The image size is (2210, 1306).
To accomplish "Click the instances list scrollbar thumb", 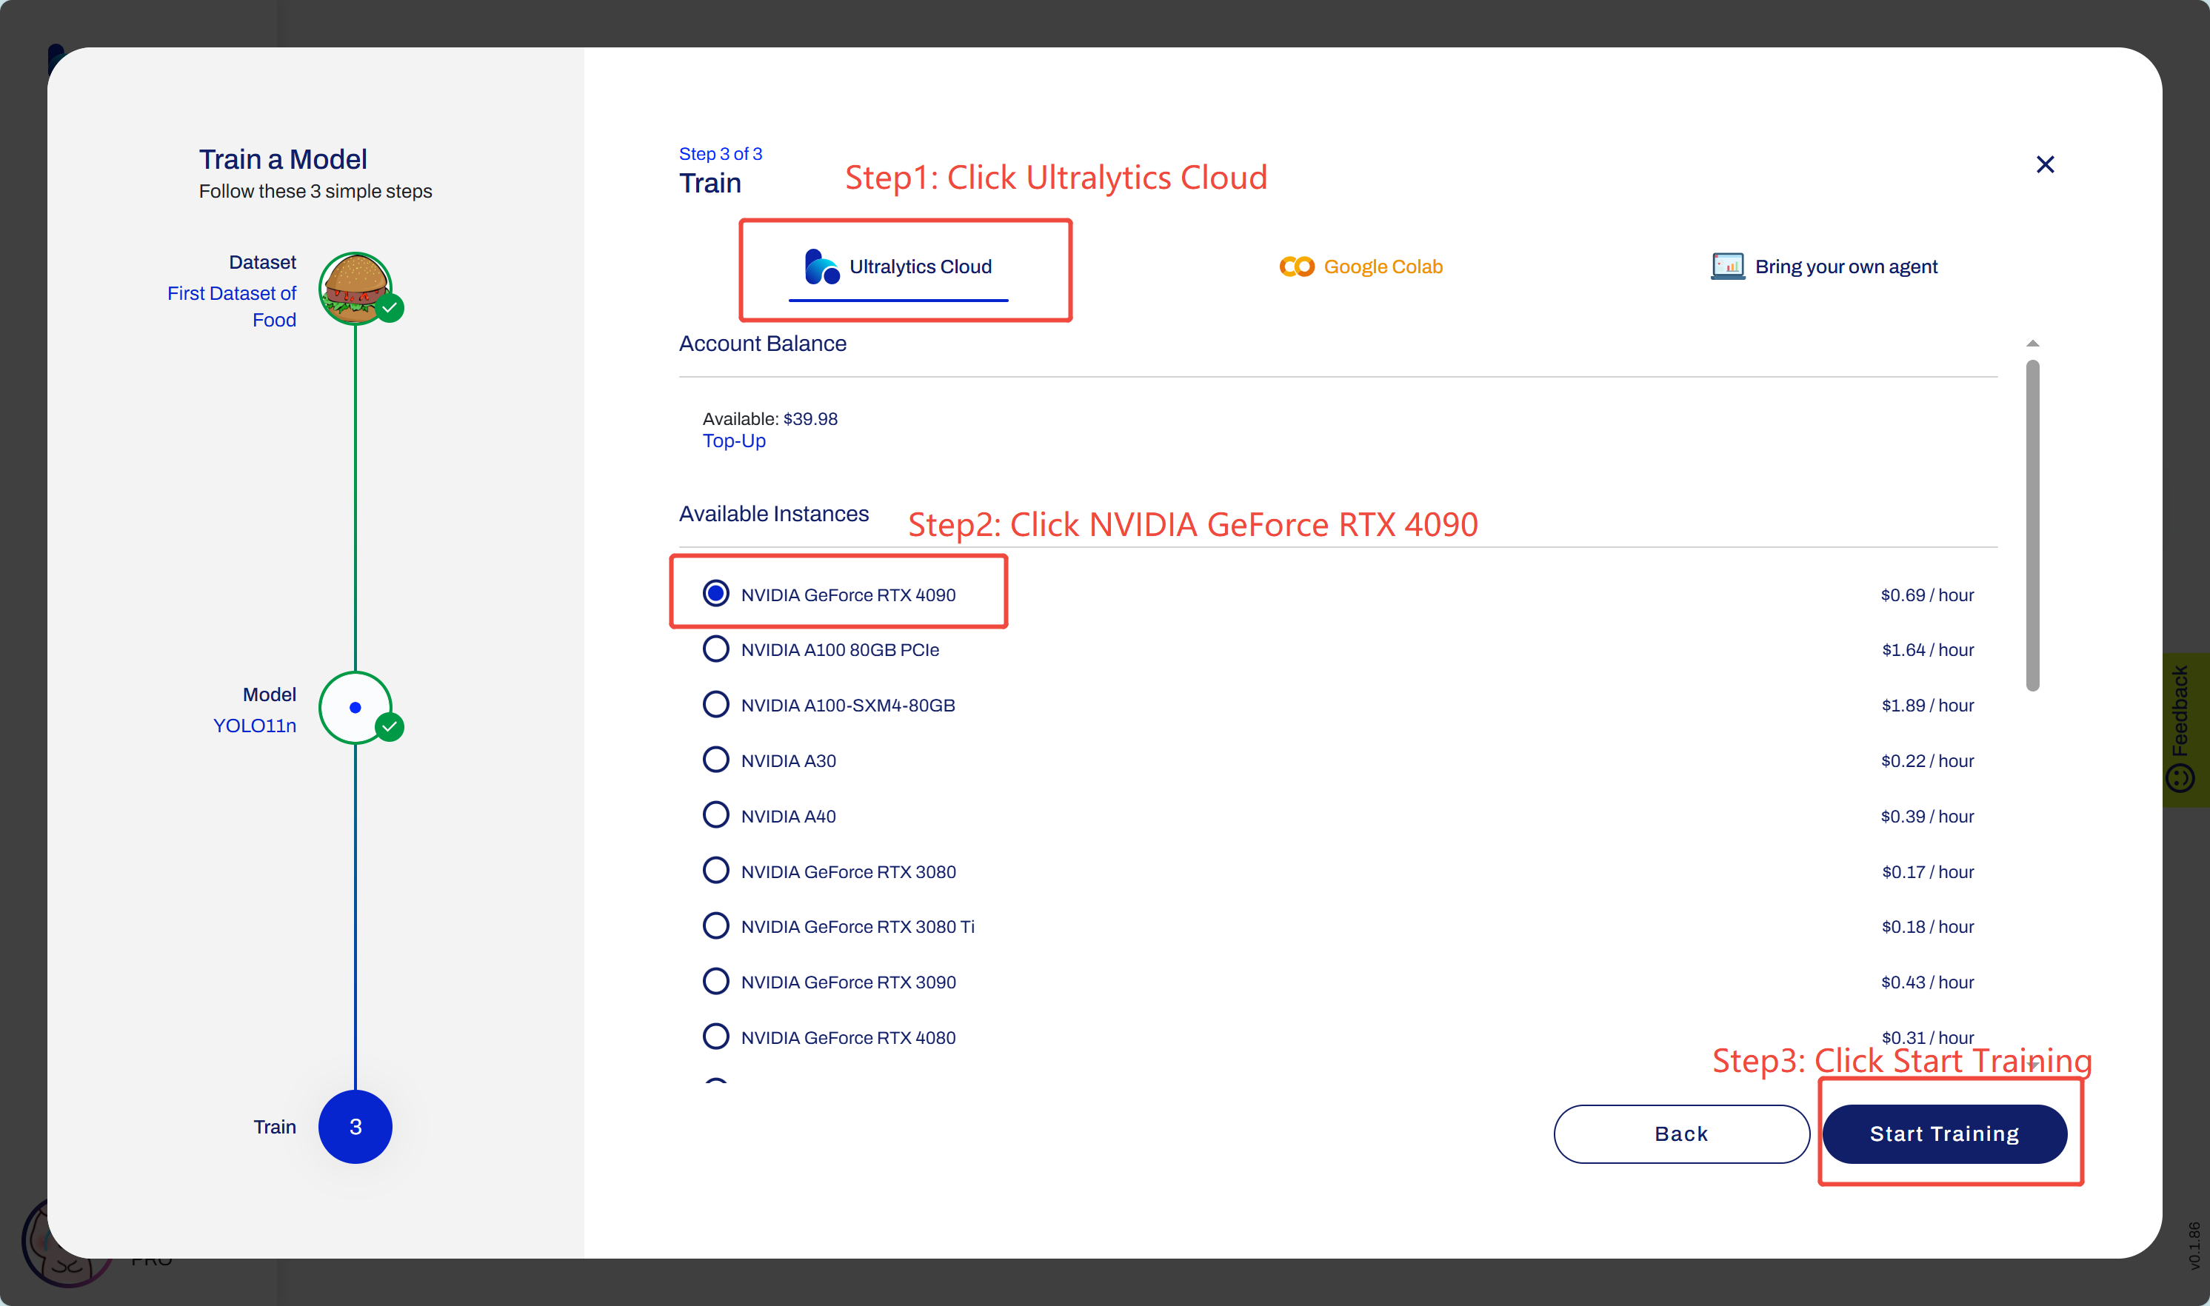I will pos(2032,526).
